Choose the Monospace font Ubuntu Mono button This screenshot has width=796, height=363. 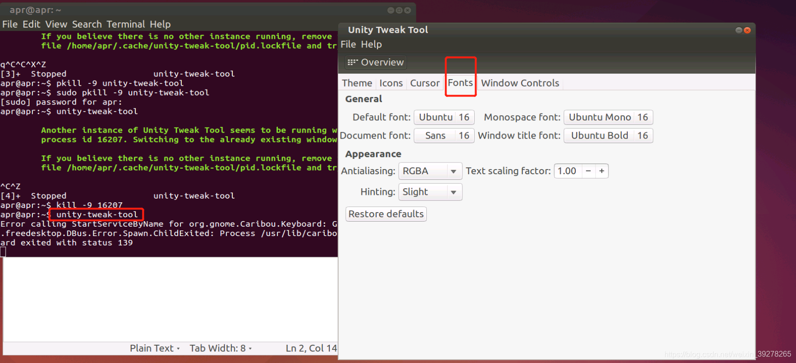point(608,117)
